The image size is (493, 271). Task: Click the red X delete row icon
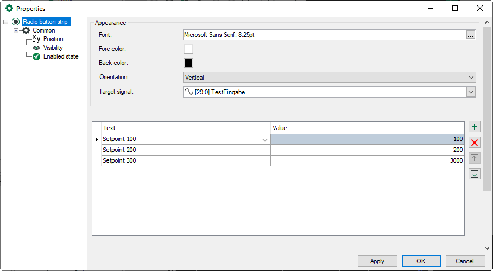(475, 143)
